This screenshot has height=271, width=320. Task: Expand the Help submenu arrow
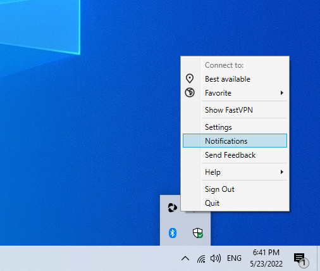(282, 172)
